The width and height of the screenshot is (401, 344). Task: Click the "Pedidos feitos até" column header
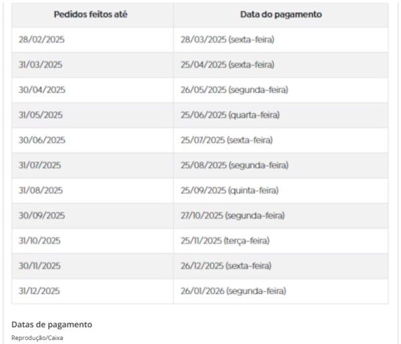[x=92, y=14]
